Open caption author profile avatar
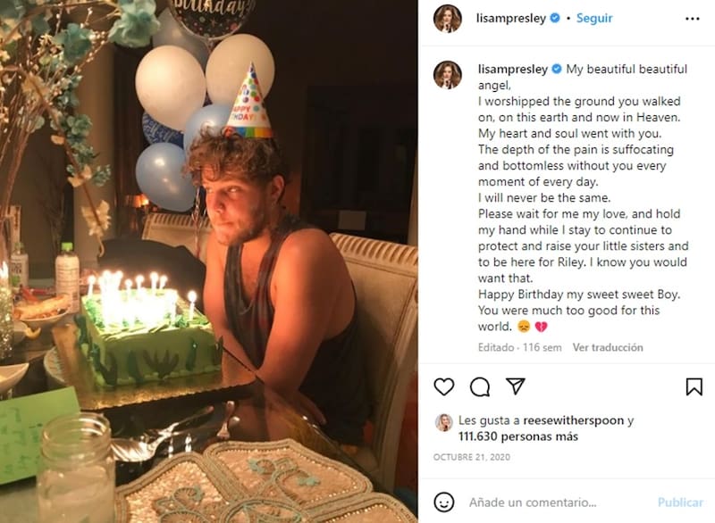This screenshot has width=715, height=523. click(447, 74)
